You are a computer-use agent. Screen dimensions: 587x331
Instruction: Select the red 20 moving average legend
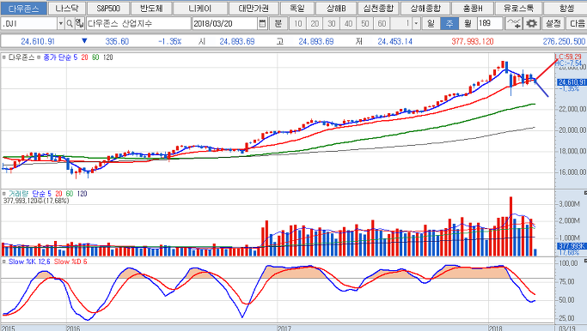(84, 57)
